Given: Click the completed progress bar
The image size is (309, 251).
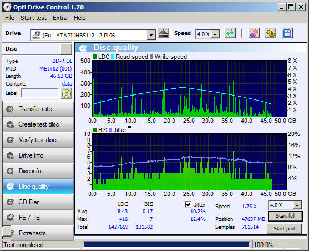Looking at the screenshot, I should coord(166,244).
